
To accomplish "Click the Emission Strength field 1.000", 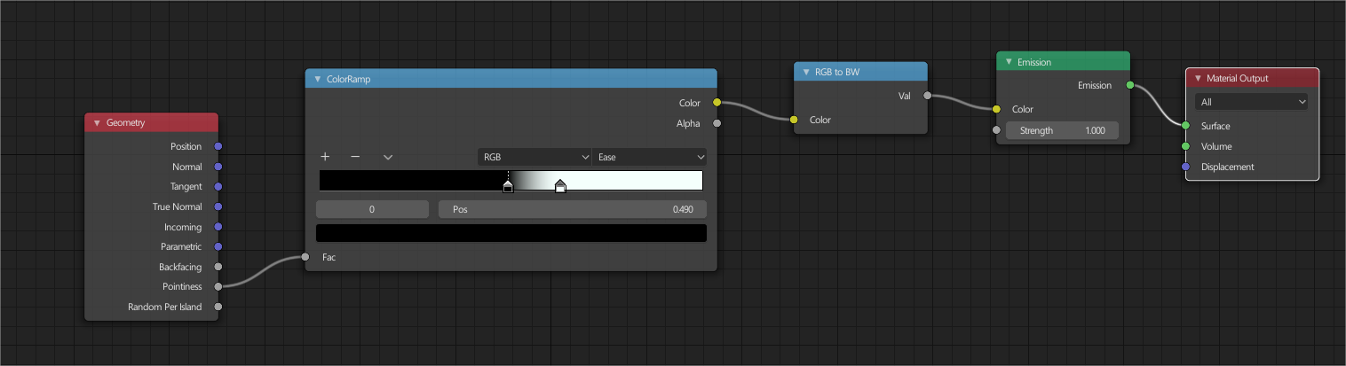I will click(1062, 130).
